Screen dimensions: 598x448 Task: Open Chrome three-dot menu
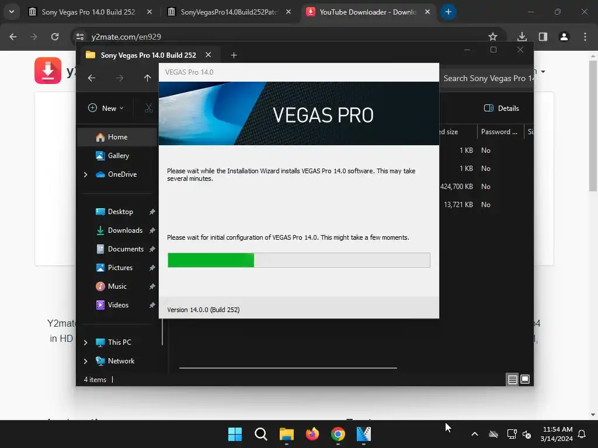pos(585,37)
